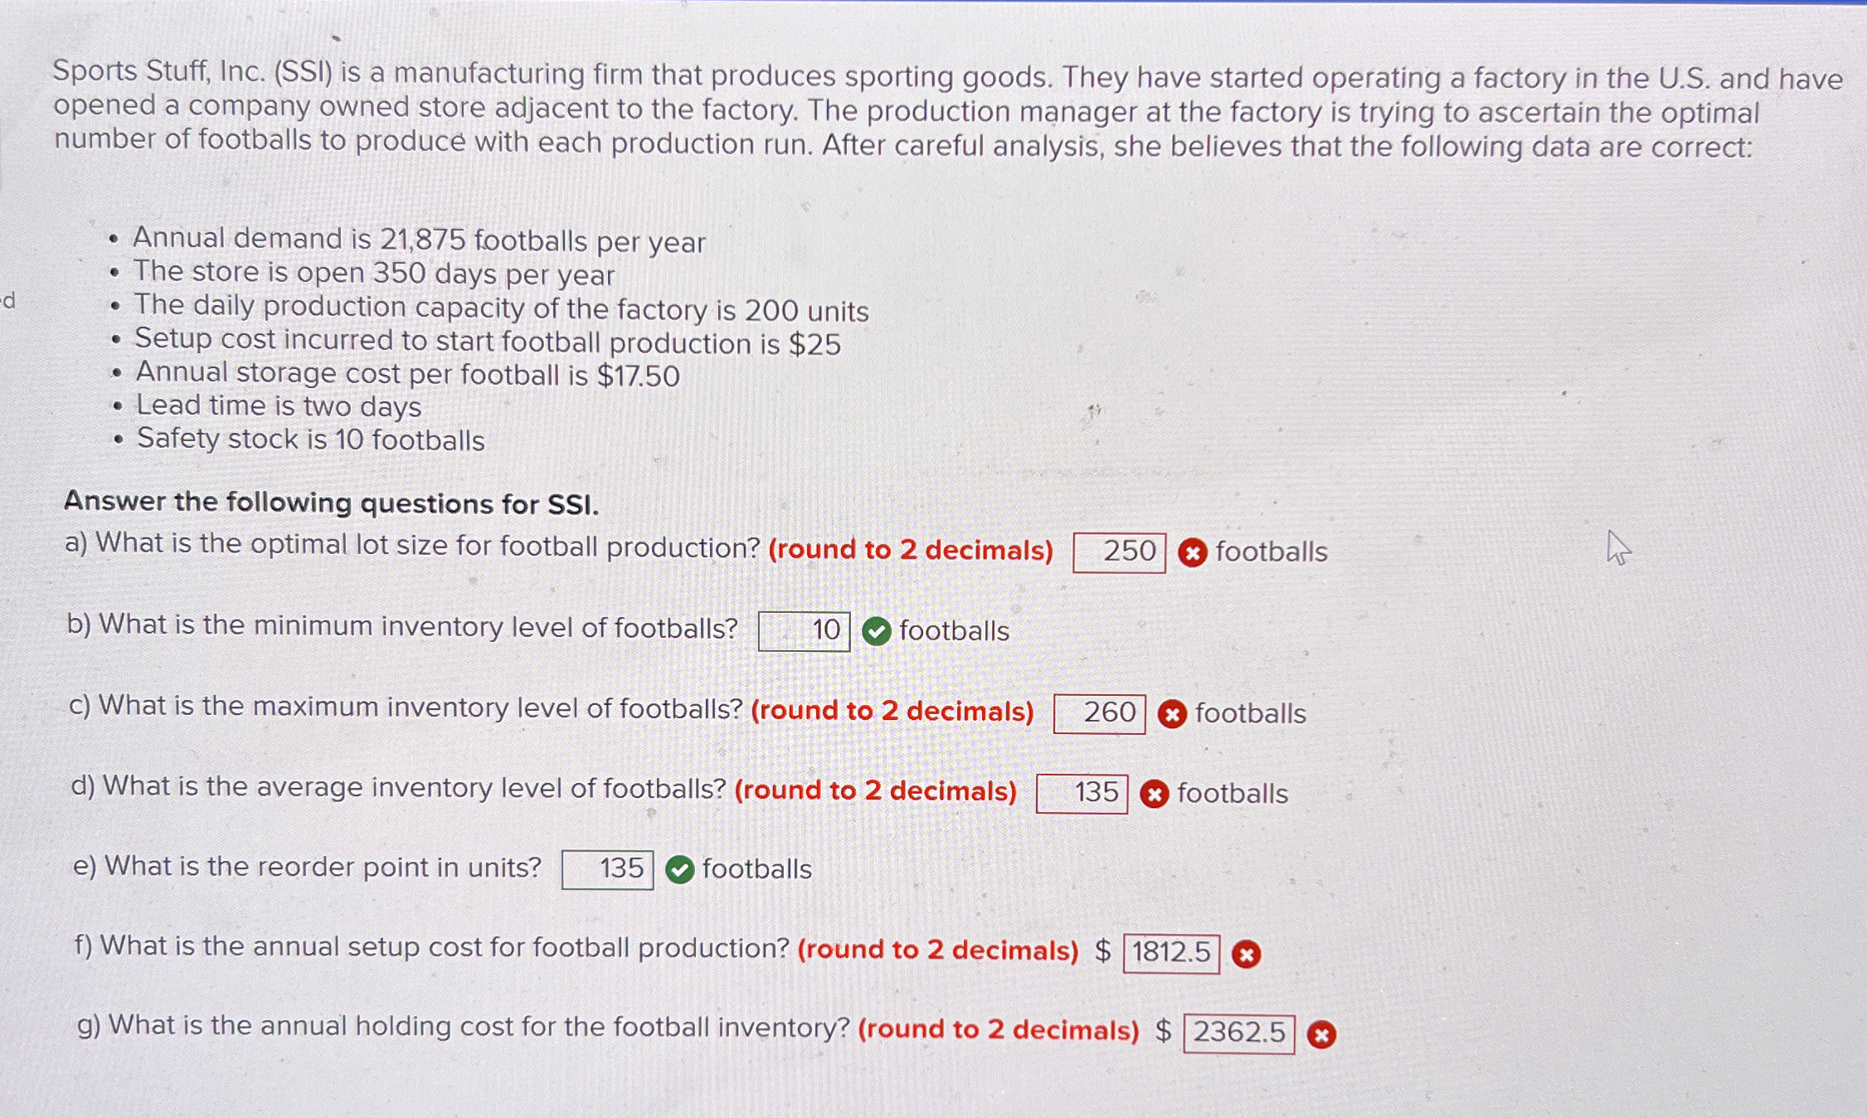Click the bullet item Safety stock is 10 footballs
Image resolution: width=1867 pixels, height=1118 pixels.
click(309, 440)
